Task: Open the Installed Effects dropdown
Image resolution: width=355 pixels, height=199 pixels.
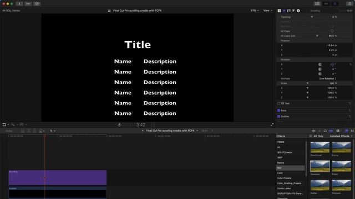Action: 341,136
